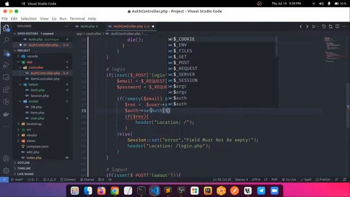Toggle Prettier formatter status
Image resolution: width=350 pixels, height=197 pixels.
323,179
